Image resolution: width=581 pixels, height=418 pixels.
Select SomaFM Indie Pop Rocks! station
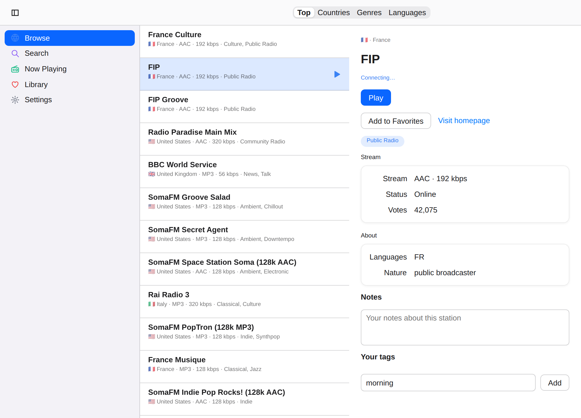tap(245, 399)
